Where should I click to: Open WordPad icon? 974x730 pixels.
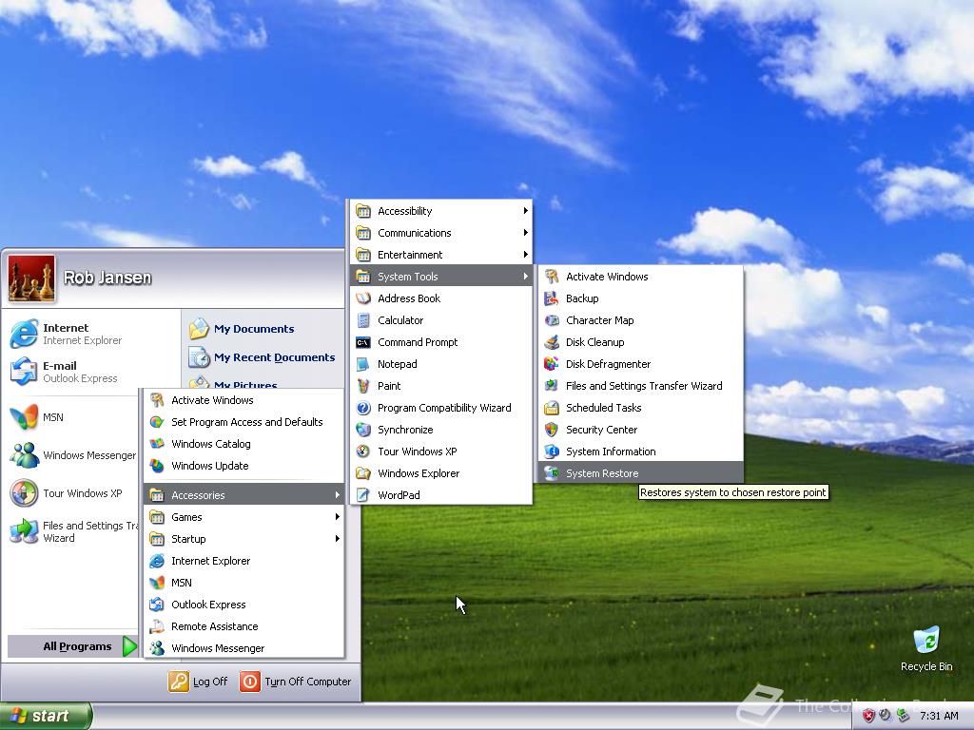pyautogui.click(x=363, y=495)
